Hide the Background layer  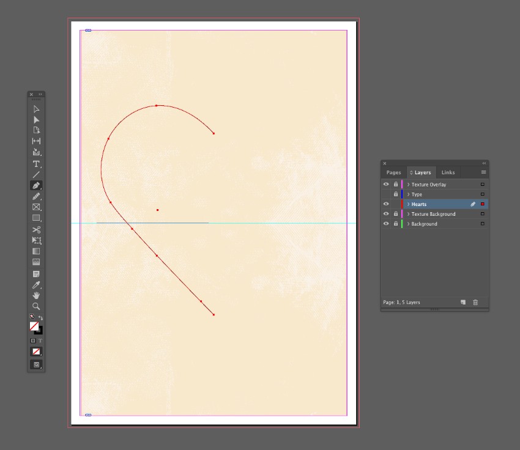(x=385, y=224)
